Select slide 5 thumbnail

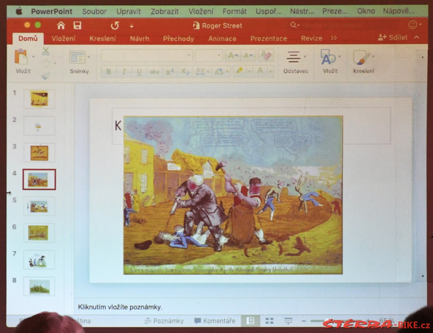(39, 206)
